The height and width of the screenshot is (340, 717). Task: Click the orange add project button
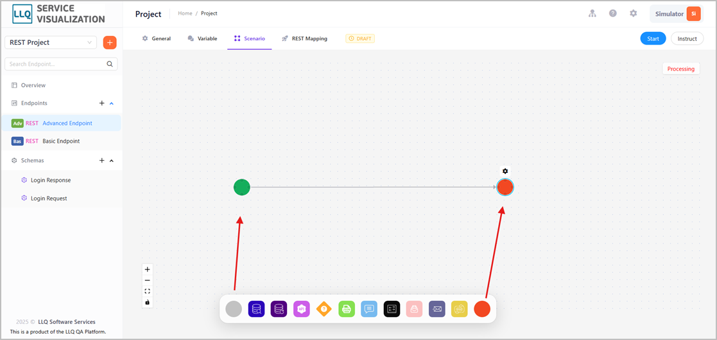110,42
